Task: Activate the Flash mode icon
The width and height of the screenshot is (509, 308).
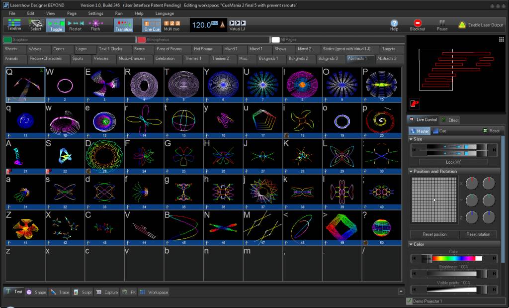Action: (x=95, y=25)
